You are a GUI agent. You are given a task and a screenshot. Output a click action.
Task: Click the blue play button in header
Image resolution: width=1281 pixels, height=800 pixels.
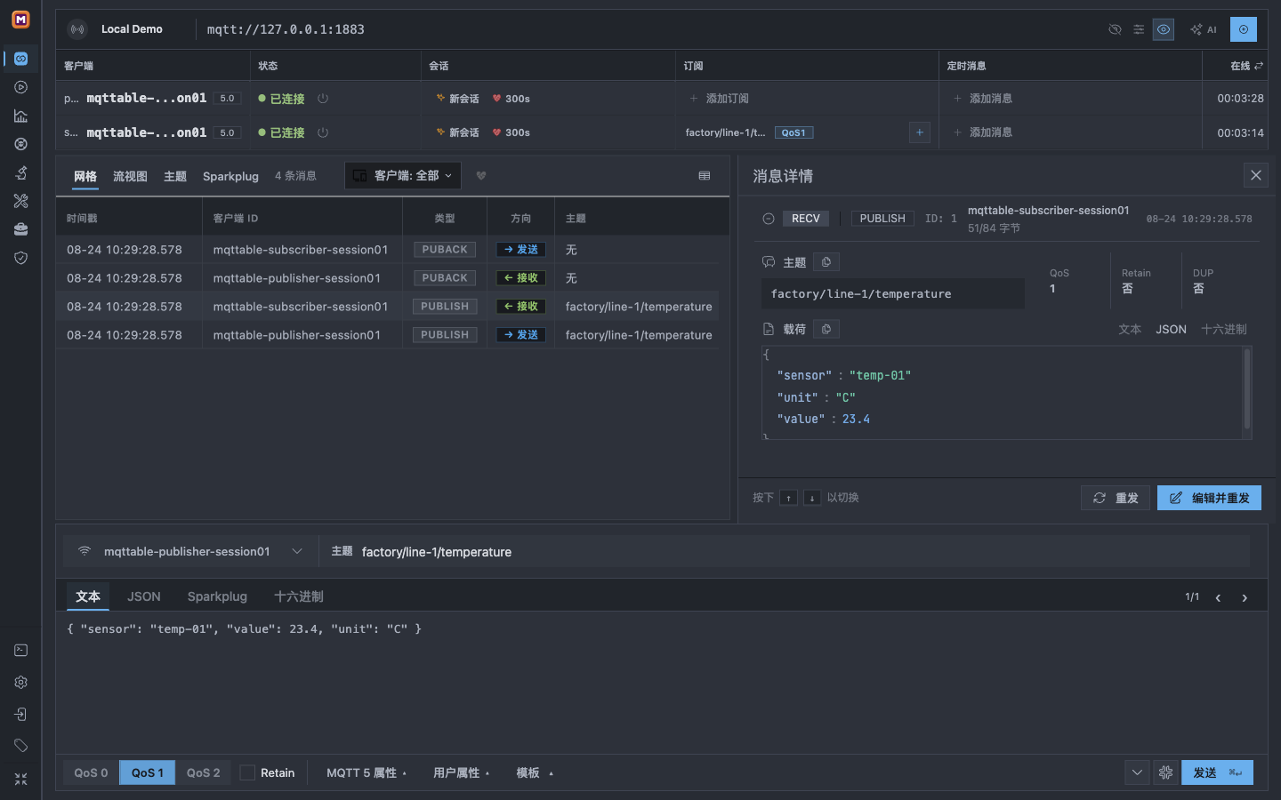point(1244,29)
